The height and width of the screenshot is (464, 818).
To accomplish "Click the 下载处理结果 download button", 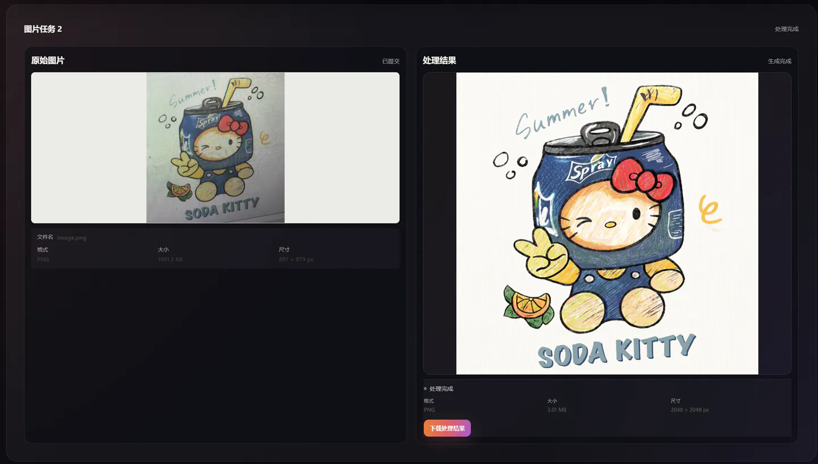I will [x=447, y=428].
